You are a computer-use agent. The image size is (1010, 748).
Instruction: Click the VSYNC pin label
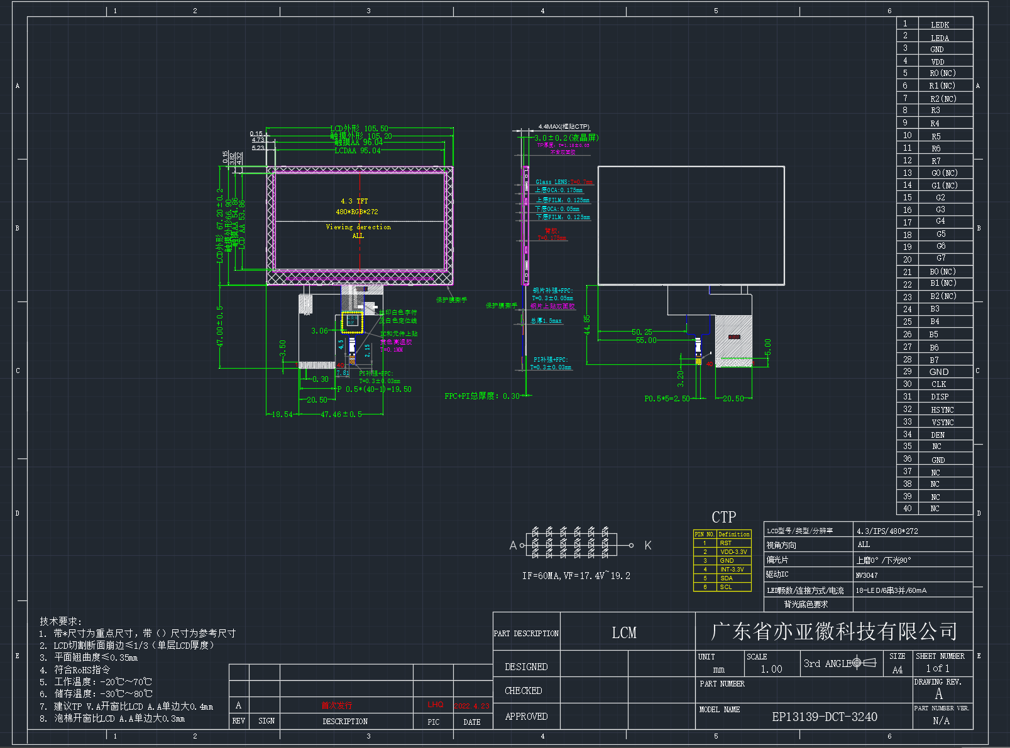coord(942,422)
